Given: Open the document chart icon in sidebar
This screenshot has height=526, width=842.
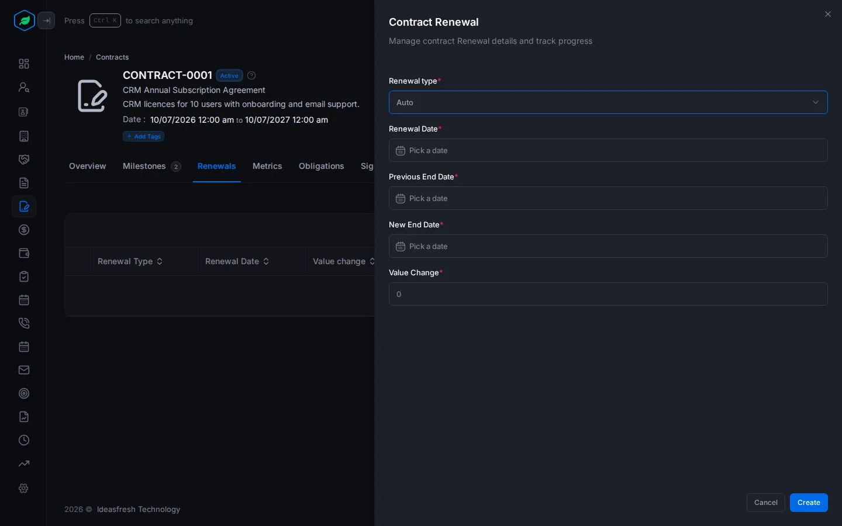Looking at the screenshot, I should (24, 417).
